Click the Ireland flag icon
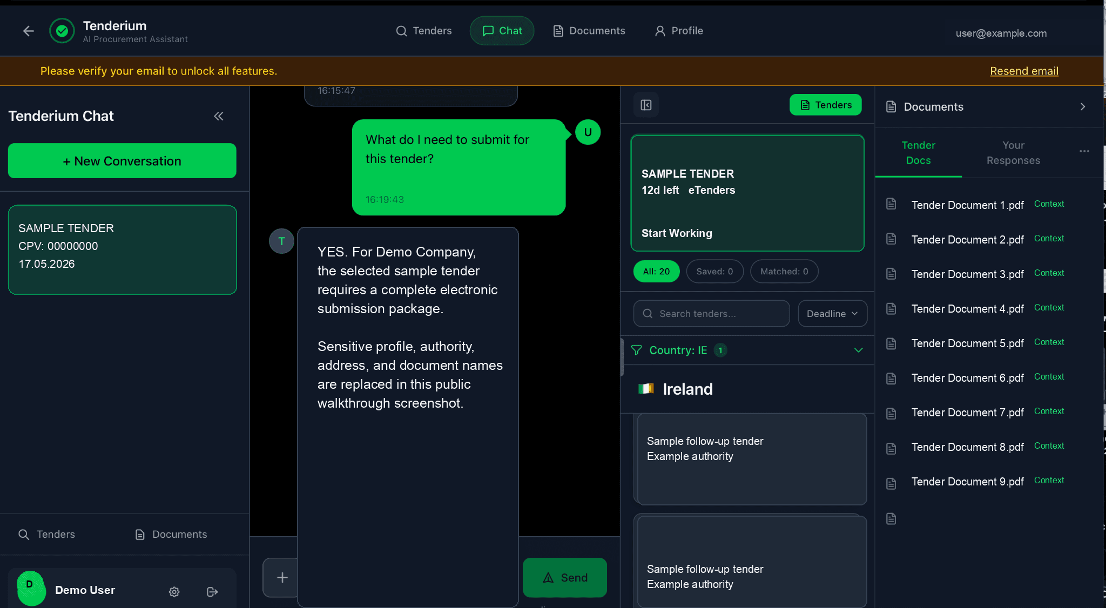 646,389
